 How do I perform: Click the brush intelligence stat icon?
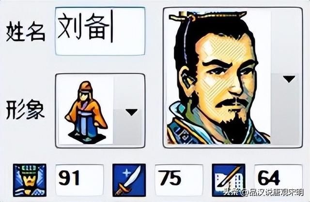point(229,180)
